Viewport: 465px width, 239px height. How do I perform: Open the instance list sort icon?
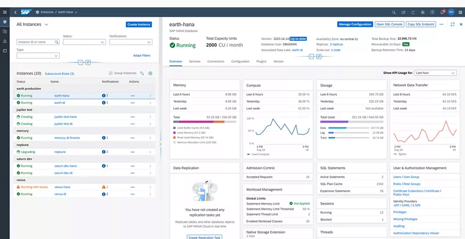(142, 73)
